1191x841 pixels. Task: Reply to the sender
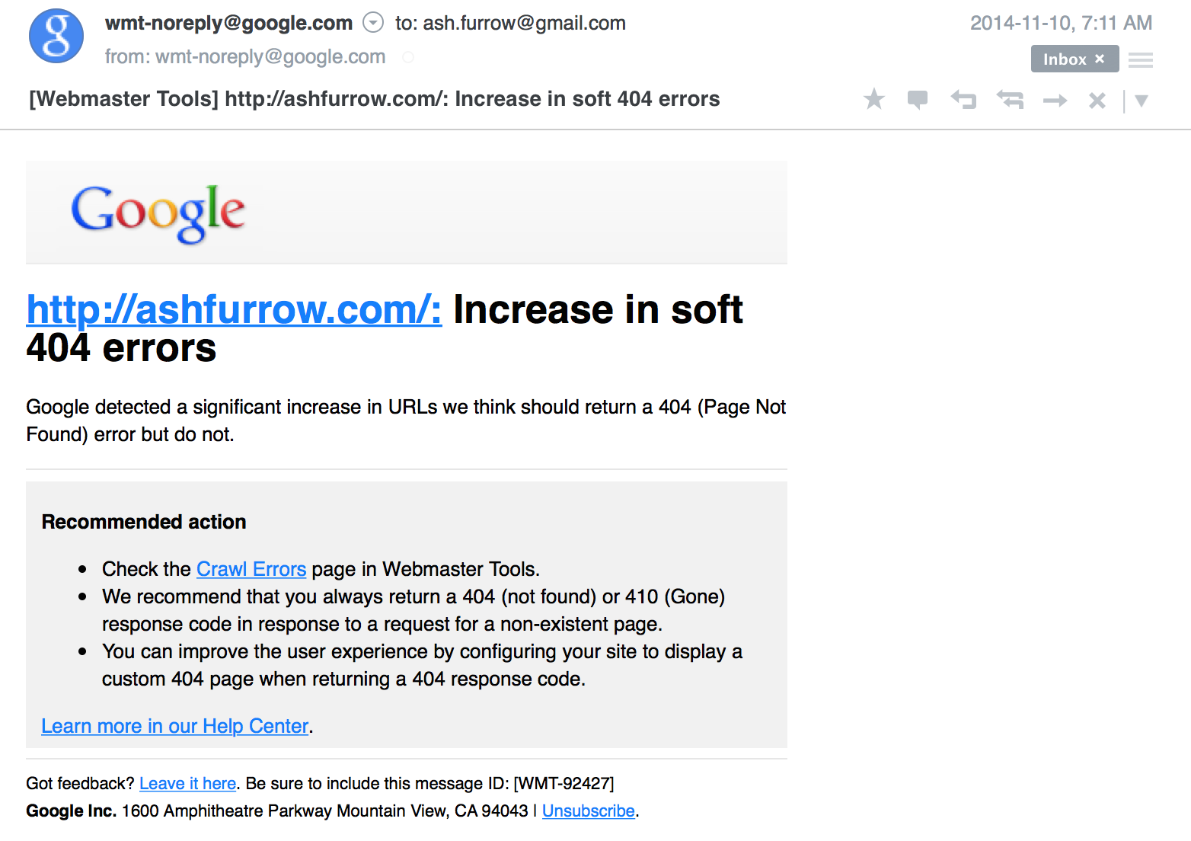963,99
